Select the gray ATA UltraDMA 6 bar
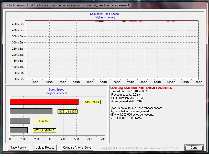 19,130
